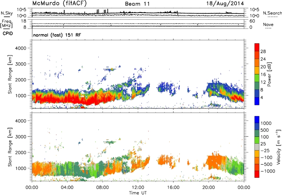
Task: Select the "Beam 11" heading
Action: tap(137, 4)
